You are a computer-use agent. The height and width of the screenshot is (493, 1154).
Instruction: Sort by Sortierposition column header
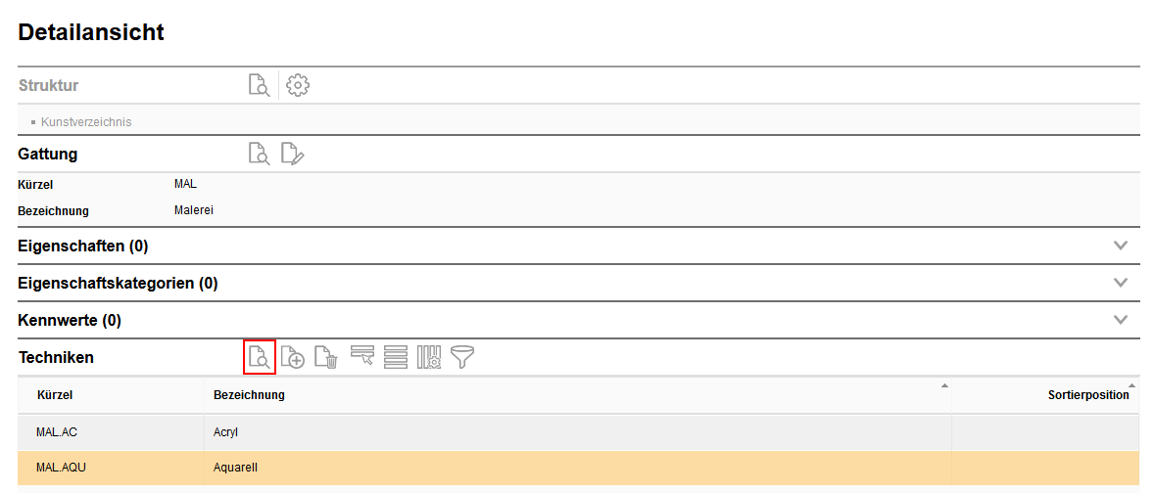point(1087,395)
